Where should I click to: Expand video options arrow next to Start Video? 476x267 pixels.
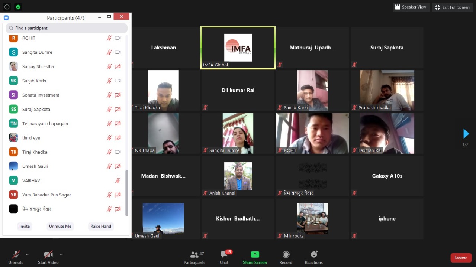click(61, 254)
